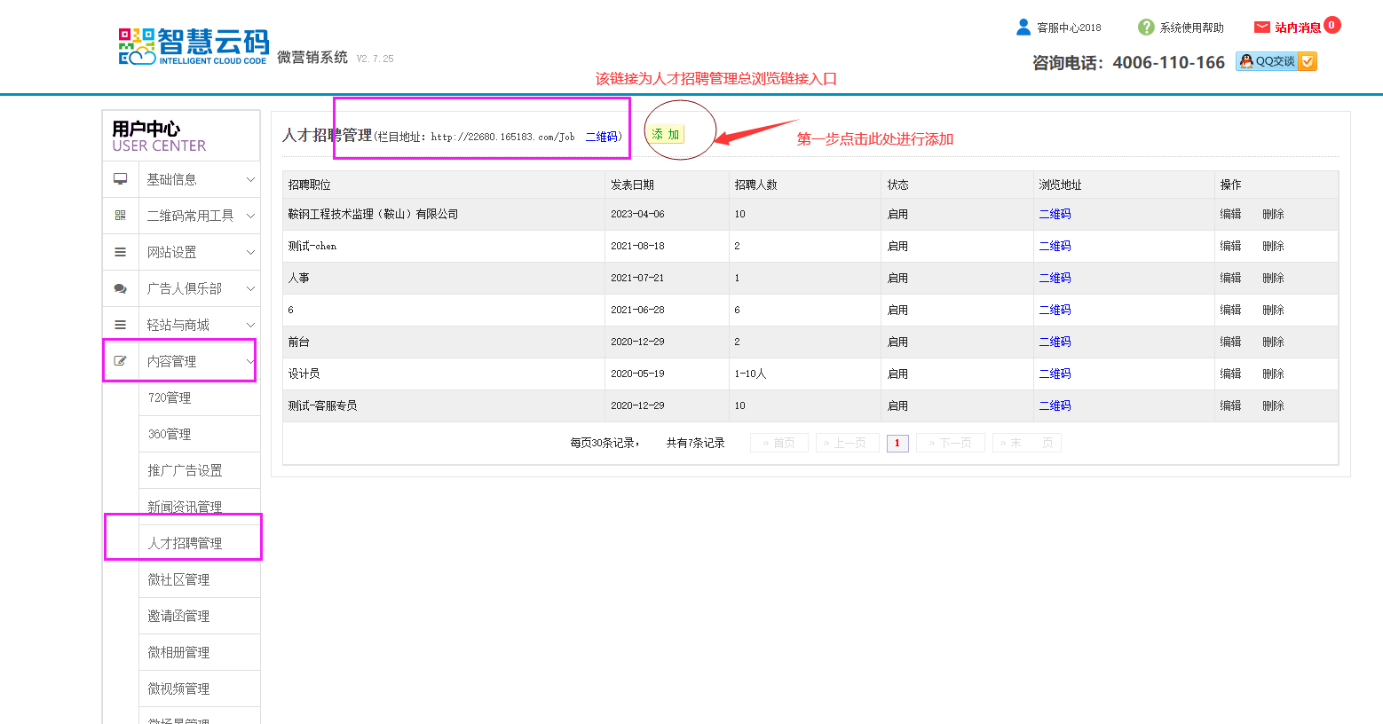Open the red envelope 站内消息 icon
The image size is (1383, 724).
pyautogui.click(x=1261, y=28)
